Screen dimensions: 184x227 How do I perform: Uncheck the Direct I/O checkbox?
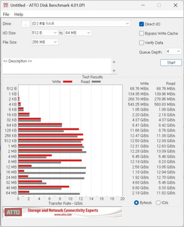(x=141, y=24)
